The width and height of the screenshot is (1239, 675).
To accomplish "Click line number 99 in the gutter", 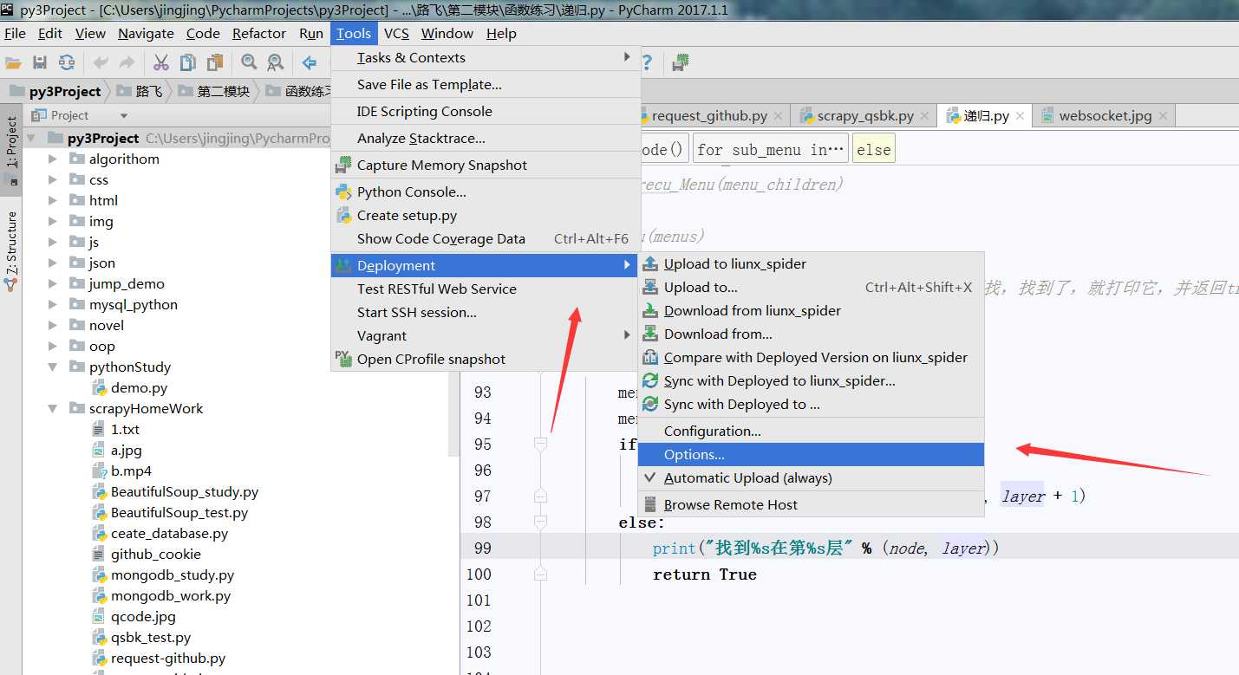I will pyautogui.click(x=482, y=548).
